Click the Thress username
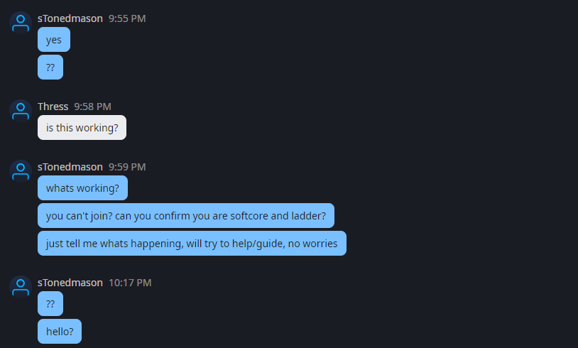This screenshot has height=348, width=578. 53,107
